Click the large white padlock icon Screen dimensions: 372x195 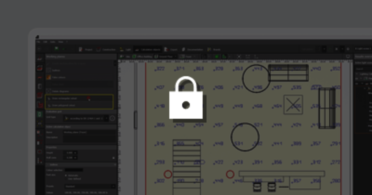pyautogui.click(x=186, y=99)
